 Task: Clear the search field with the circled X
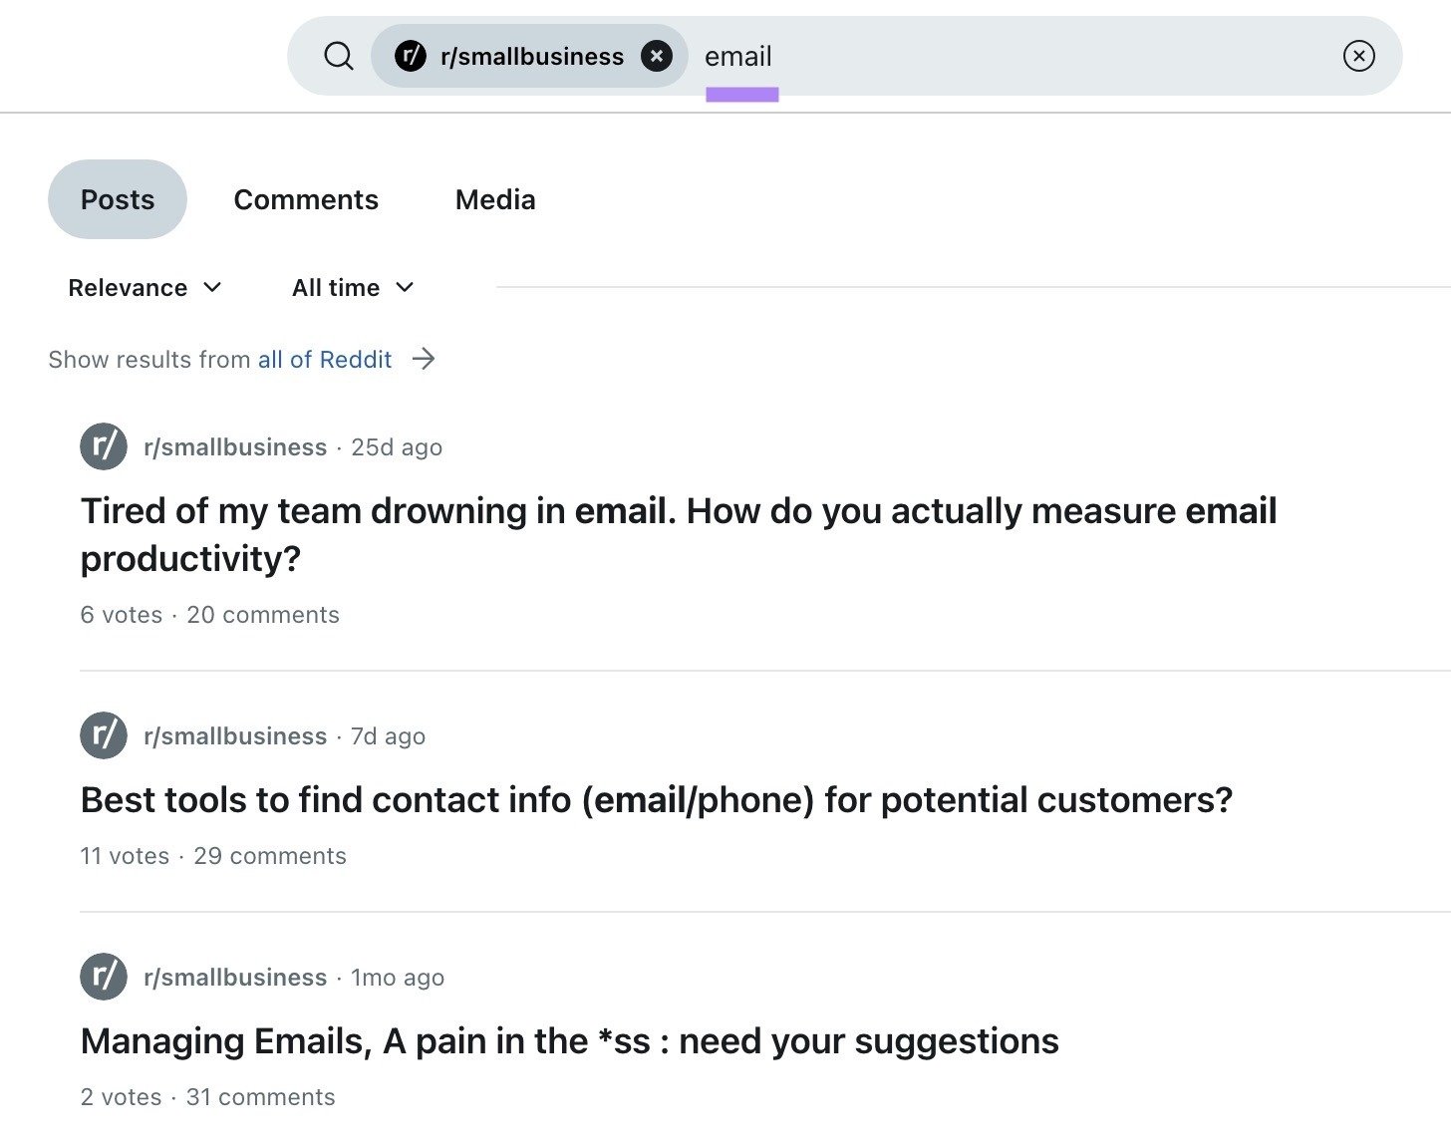coord(1358,56)
